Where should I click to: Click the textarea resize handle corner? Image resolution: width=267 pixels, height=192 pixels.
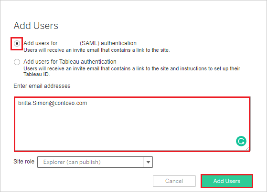coord(247,148)
